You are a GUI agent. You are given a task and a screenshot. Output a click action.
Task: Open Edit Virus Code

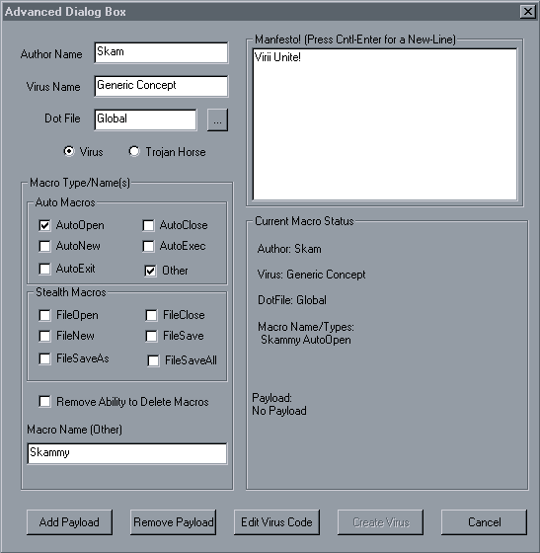click(x=276, y=522)
